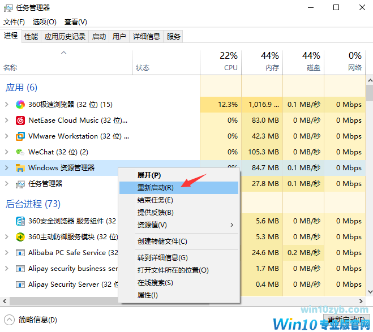The height and width of the screenshot is (332, 373).
Task: Sort by the 内存 column header
Action: click(x=262, y=63)
